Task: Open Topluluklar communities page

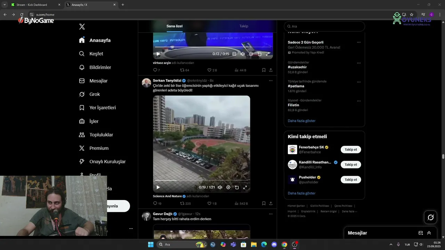Action: (96, 135)
